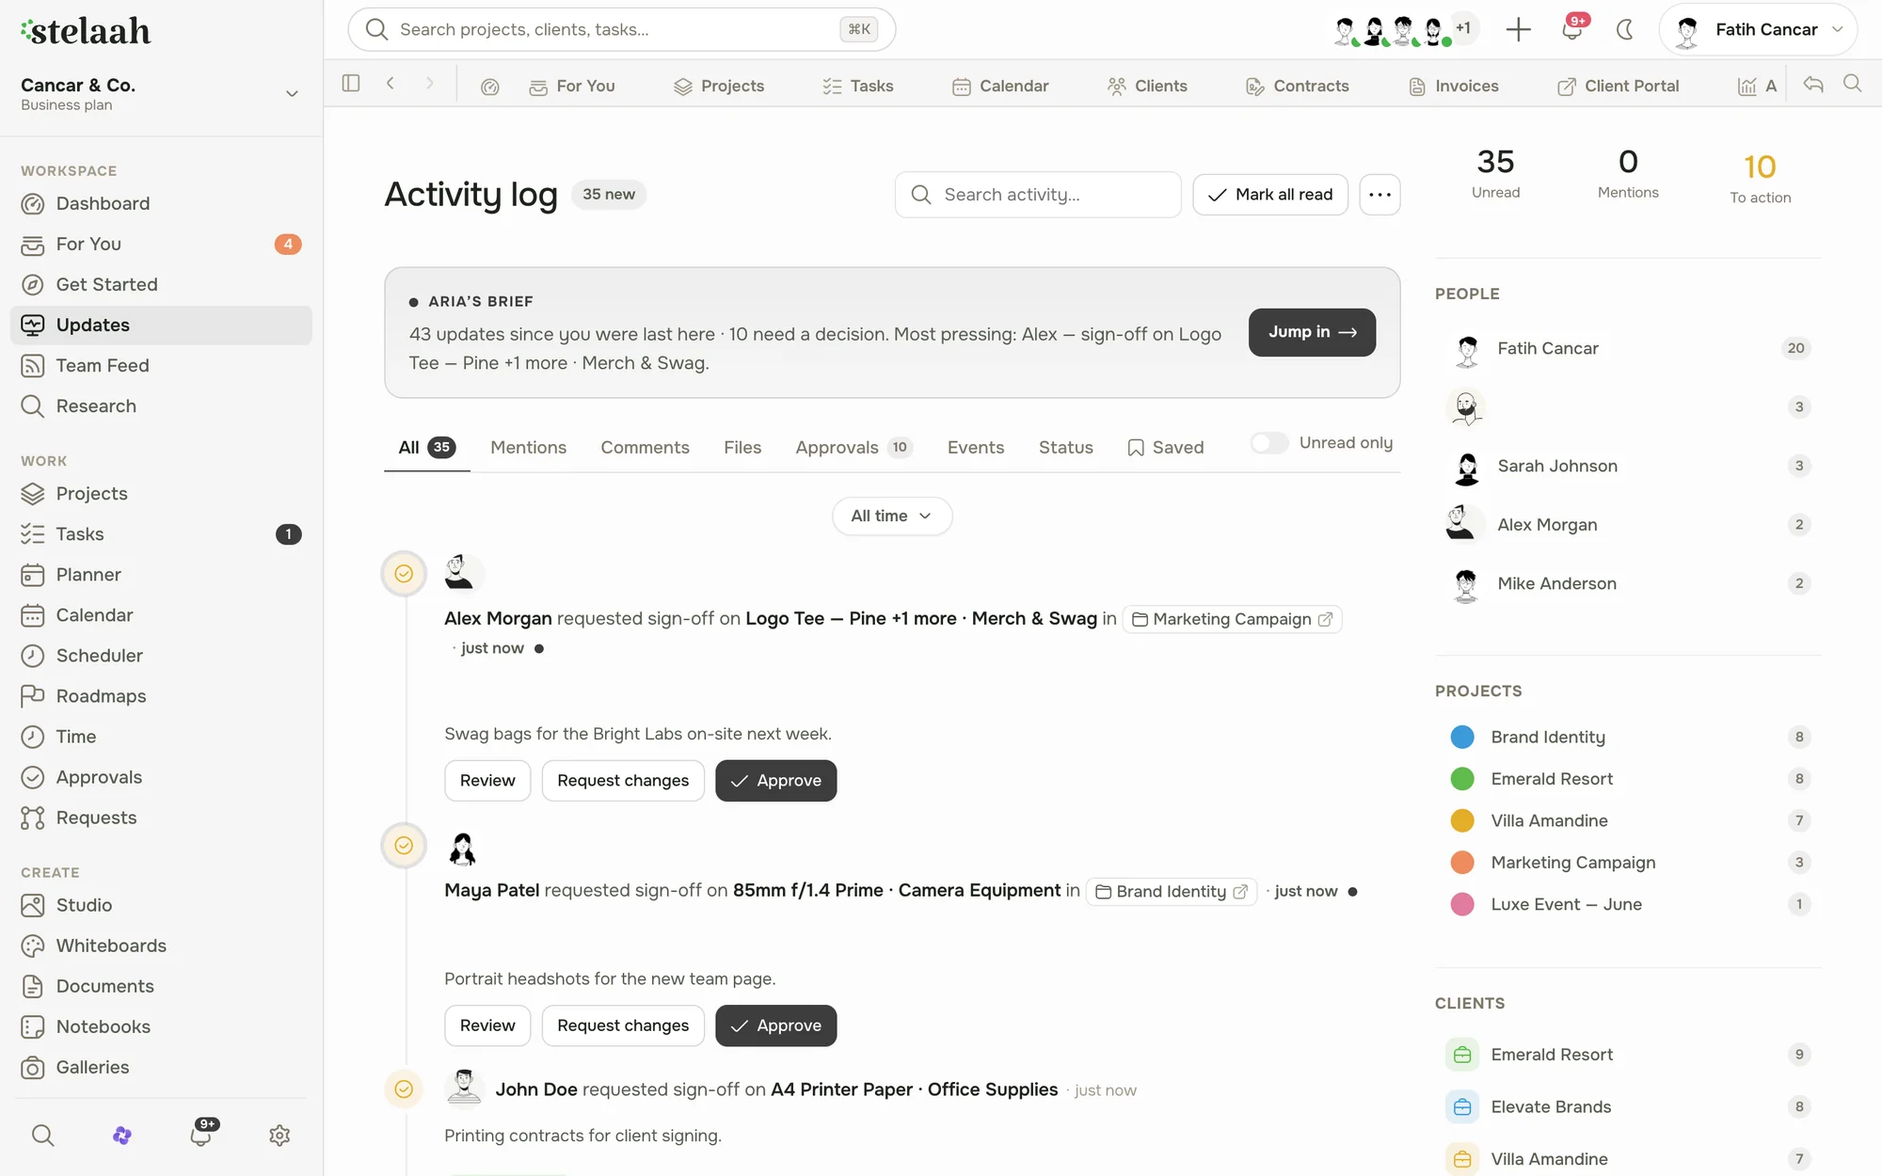
Task: Click the Jump in button
Action: [1312, 332]
